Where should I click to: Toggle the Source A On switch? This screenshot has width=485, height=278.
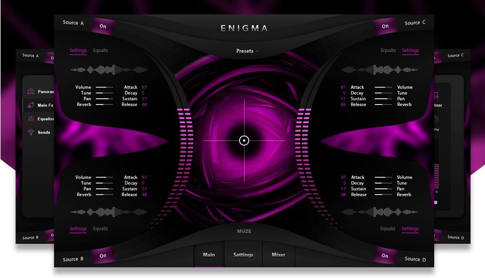[103, 26]
